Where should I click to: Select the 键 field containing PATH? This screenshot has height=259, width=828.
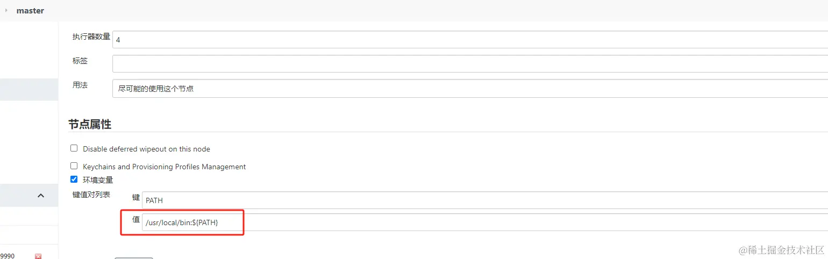pyautogui.click(x=484, y=200)
